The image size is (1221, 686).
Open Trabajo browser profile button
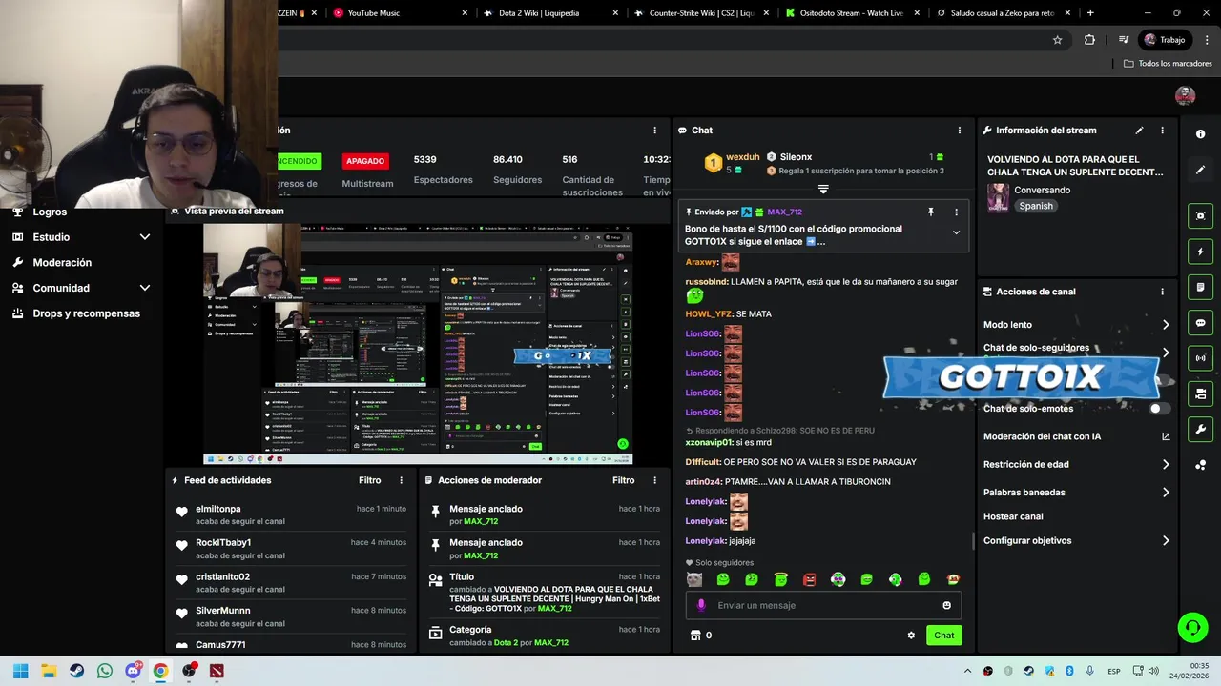(x=1166, y=40)
